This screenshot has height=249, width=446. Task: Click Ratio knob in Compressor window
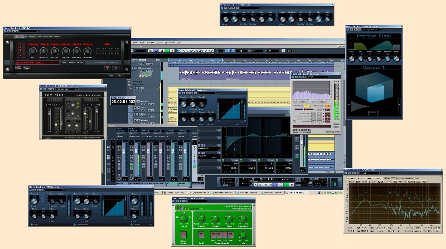[192, 105]
